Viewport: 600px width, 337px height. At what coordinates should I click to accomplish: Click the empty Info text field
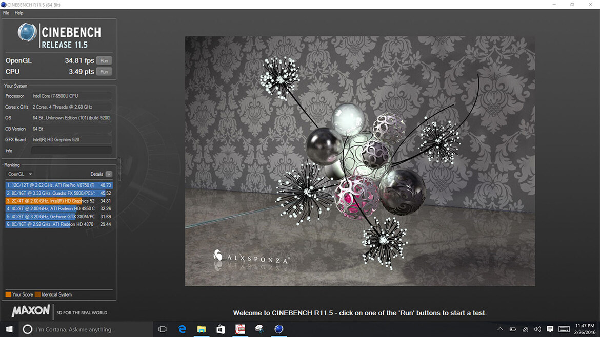click(x=72, y=151)
